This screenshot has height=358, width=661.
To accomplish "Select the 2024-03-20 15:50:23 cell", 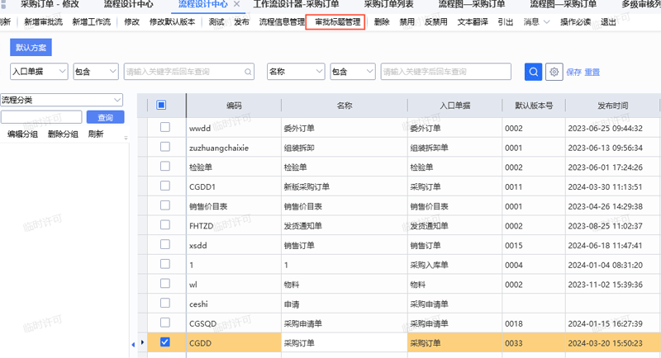I will point(612,343).
